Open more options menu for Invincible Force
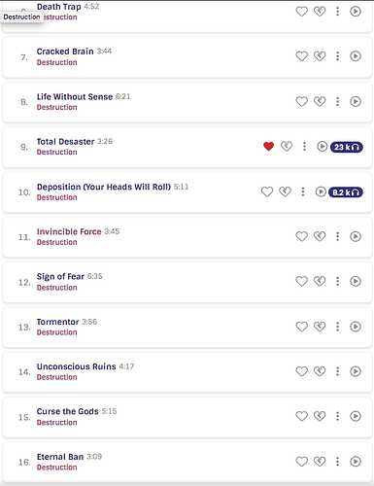 (x=337, y=236)
